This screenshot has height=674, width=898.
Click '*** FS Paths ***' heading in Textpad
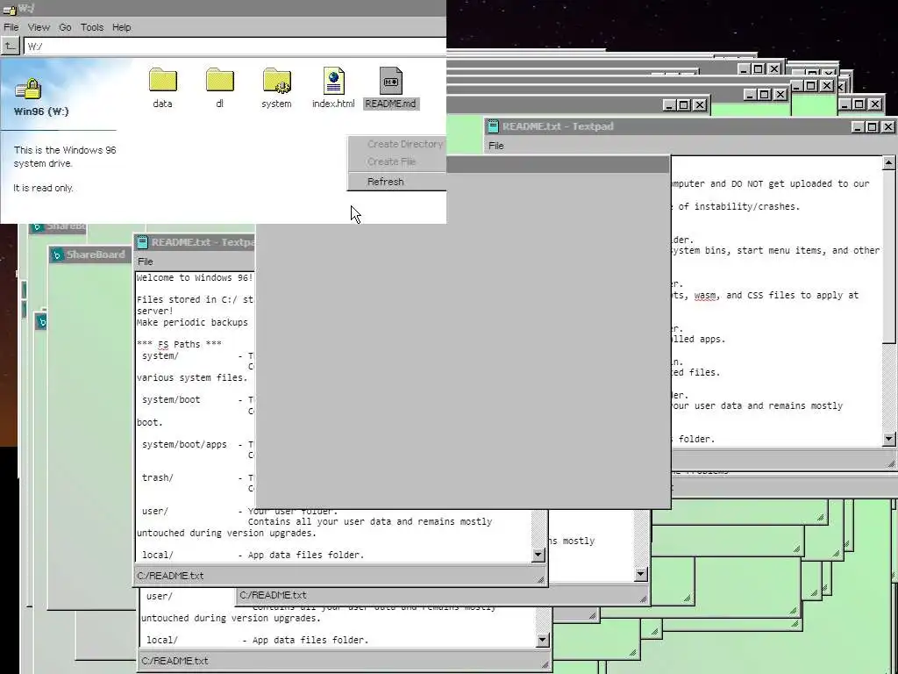pos(179,344)
